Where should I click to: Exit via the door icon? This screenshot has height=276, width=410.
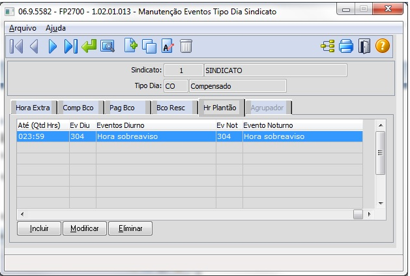coord(364,46)
